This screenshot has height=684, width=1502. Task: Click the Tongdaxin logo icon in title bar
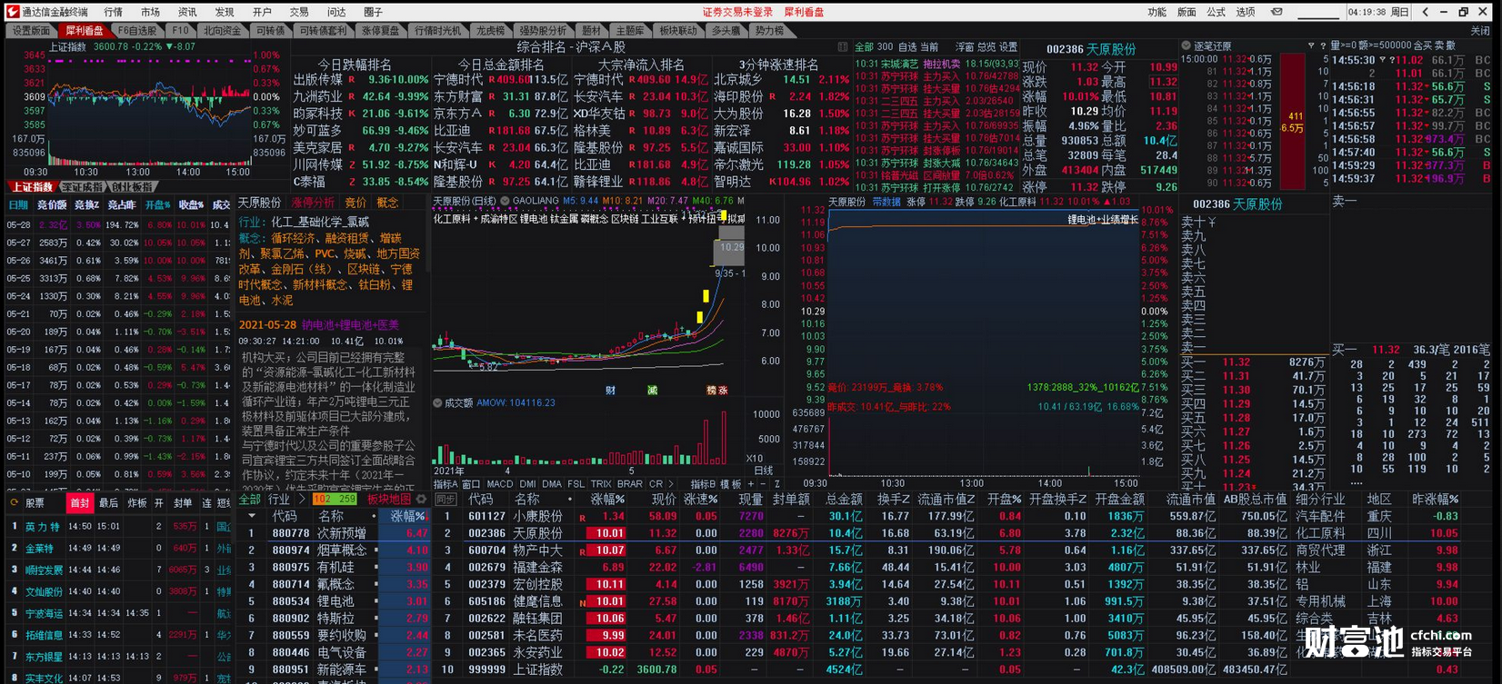click(12, 12)
